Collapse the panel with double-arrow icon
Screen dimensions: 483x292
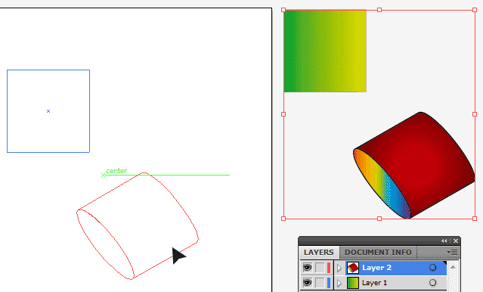(444, 241)
